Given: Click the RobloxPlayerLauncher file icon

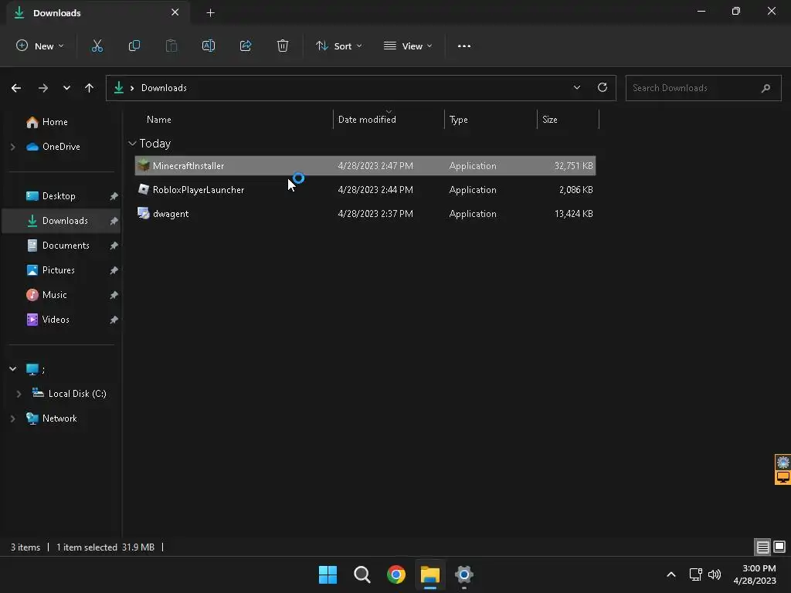Looking at the screenshot, I should [x=144, y=189].
